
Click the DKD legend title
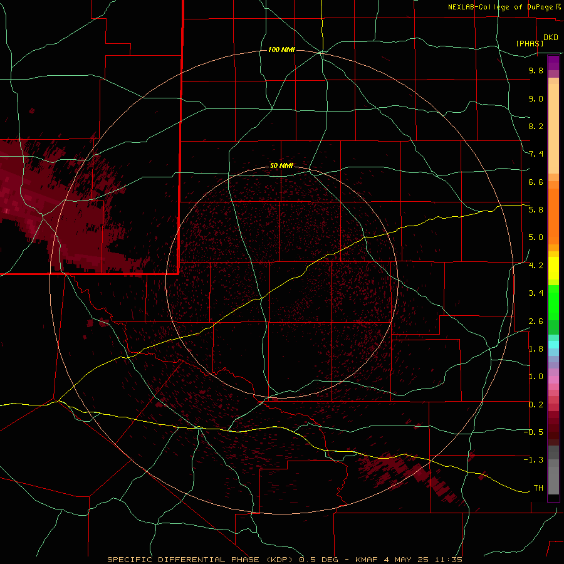coord(550,38)
